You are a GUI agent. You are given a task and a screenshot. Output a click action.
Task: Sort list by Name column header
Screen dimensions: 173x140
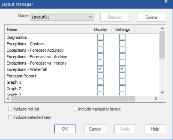pos(48,30)
